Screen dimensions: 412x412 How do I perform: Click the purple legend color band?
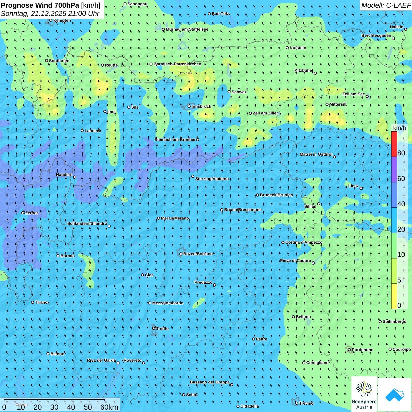pos(394,170)
